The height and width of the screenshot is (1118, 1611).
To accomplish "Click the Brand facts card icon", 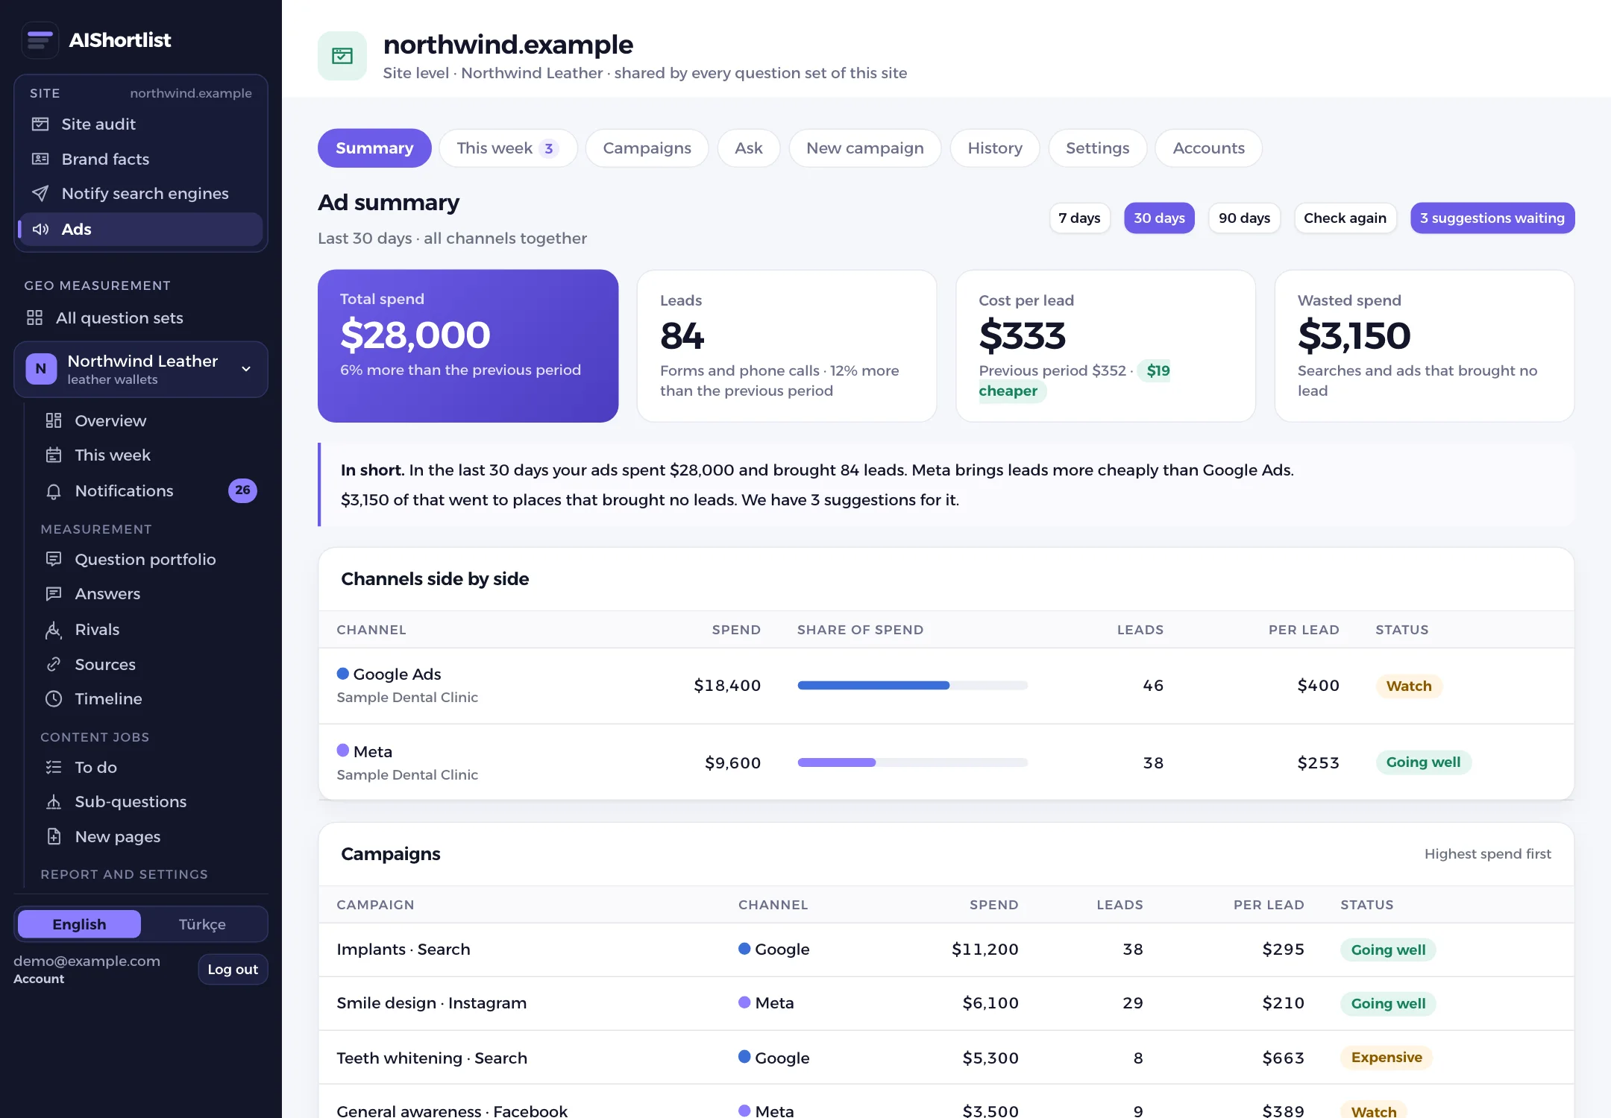I will point(40,159).
